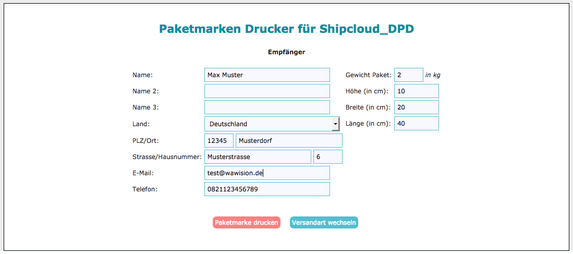Click the Breite (in cm) field
The width and height of the screenshot is (573, 254).
[416, 107]
